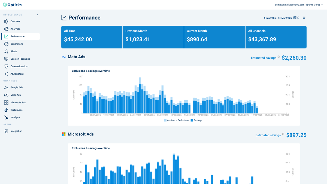Open the AI Assistant sparkle icon

click(x=6, y=74)
